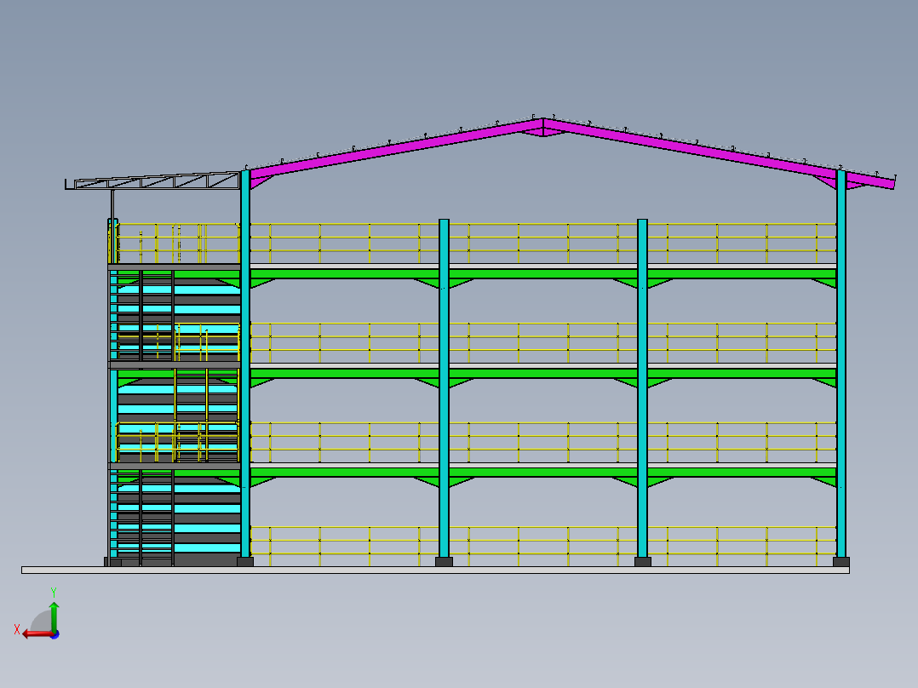Select the dark base plate under the third column
This screenshot has width=918, height=688.
pos(643,562)
